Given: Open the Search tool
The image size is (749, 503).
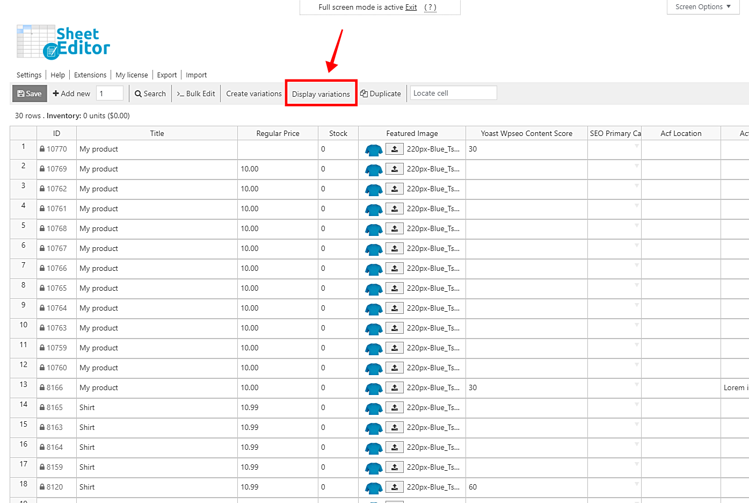Looking at the screenshot, I should tap(150, 94).
